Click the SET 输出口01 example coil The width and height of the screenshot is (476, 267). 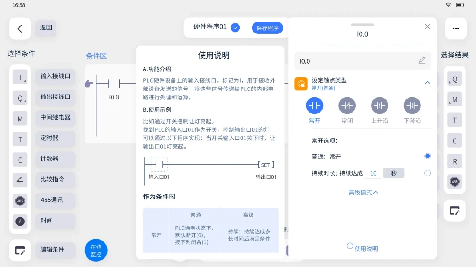coord(266,165)
